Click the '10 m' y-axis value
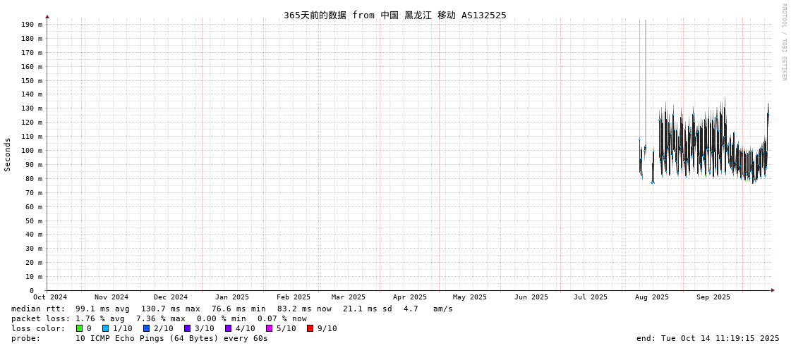This screenshot has width=791, height=348. point(34,276)
